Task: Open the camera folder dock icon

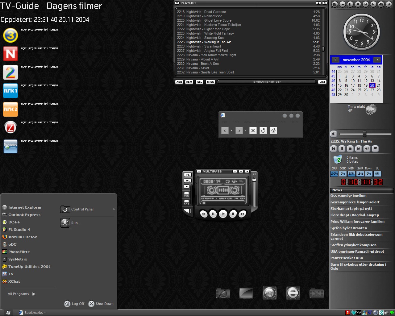Action: (x=223, y=293)
